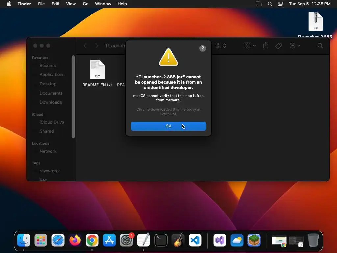The image size is (337, 253).
Task: Click the Tags icon in Finder toolbar
Action: [278, 46]
